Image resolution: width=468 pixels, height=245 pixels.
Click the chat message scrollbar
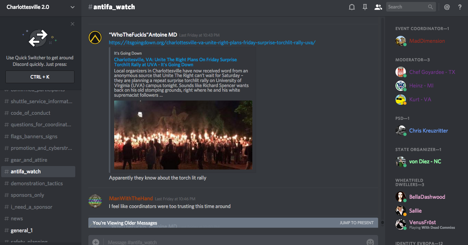coord(382,116)
